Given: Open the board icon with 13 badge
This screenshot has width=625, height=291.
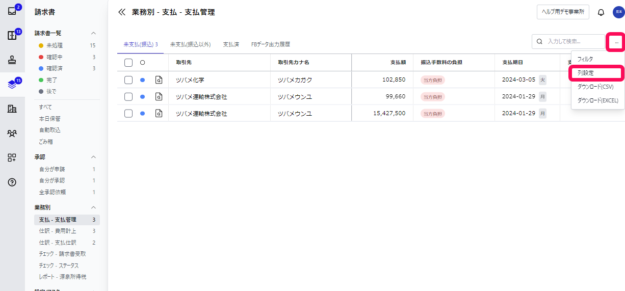Looking at the screenshot, I should pyautogui.click(x=12, y=36).
